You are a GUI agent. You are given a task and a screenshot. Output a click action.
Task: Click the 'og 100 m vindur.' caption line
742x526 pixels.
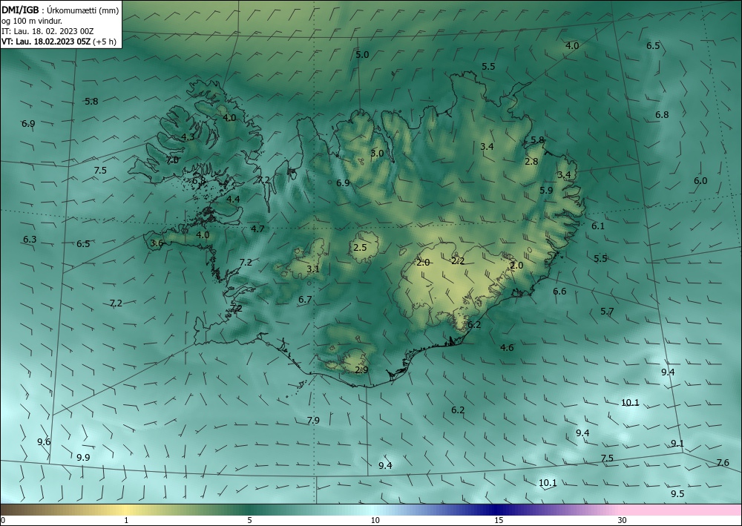coord(30,21)
